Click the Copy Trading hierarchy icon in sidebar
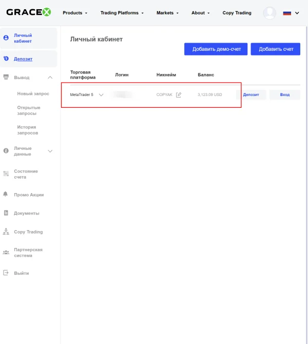Viewport: 308px width, 344px height. coord(6,232)
